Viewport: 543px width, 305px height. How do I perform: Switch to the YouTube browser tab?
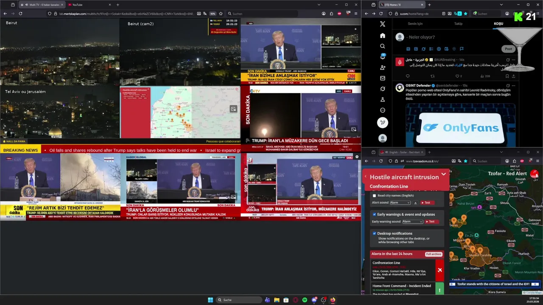pos(89,5)
